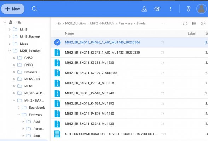The image size is (208, 141).
Task: Expand the MH2P - ALP folder arrow
Action: pyautogui.click(x=14, y=93)
